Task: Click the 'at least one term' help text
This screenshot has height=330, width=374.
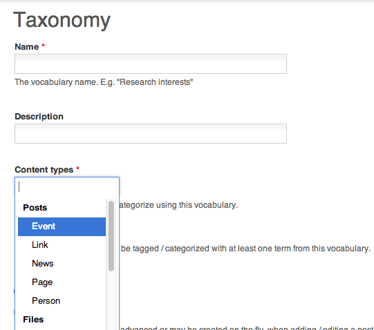Action: 245,249
